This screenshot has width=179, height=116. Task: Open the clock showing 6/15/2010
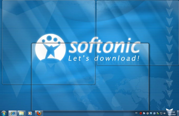[172, 113]
